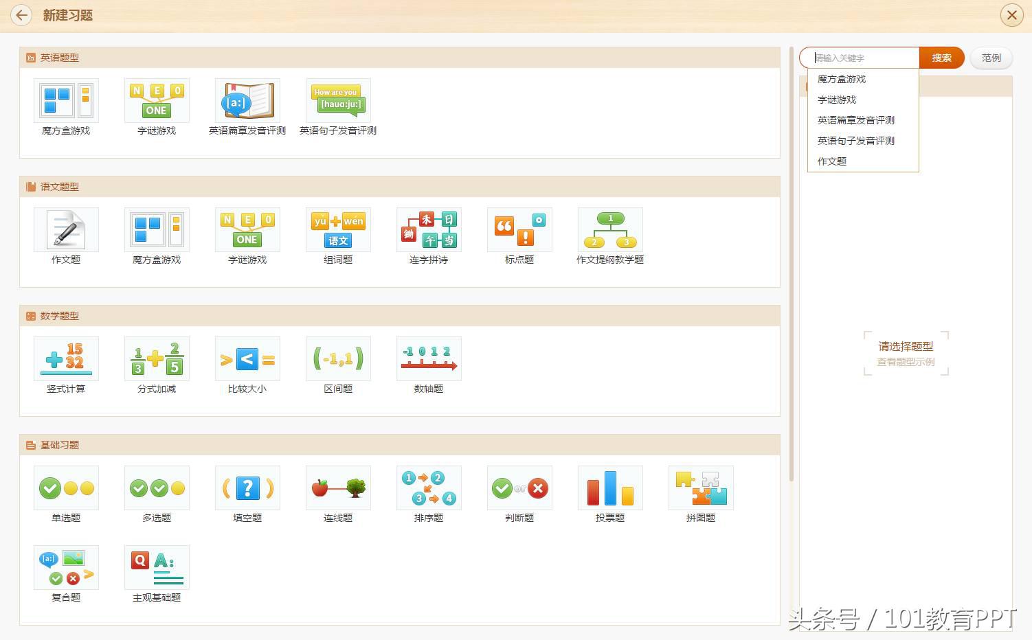Select 作文题 icon in 语文题型 section
The image size is (1032, 640).
(66, 229)
